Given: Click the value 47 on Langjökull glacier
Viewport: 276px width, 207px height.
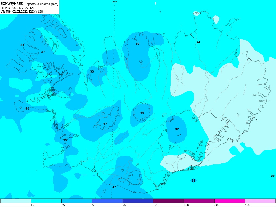Looking at the screenshot, I should click(105, 124).
